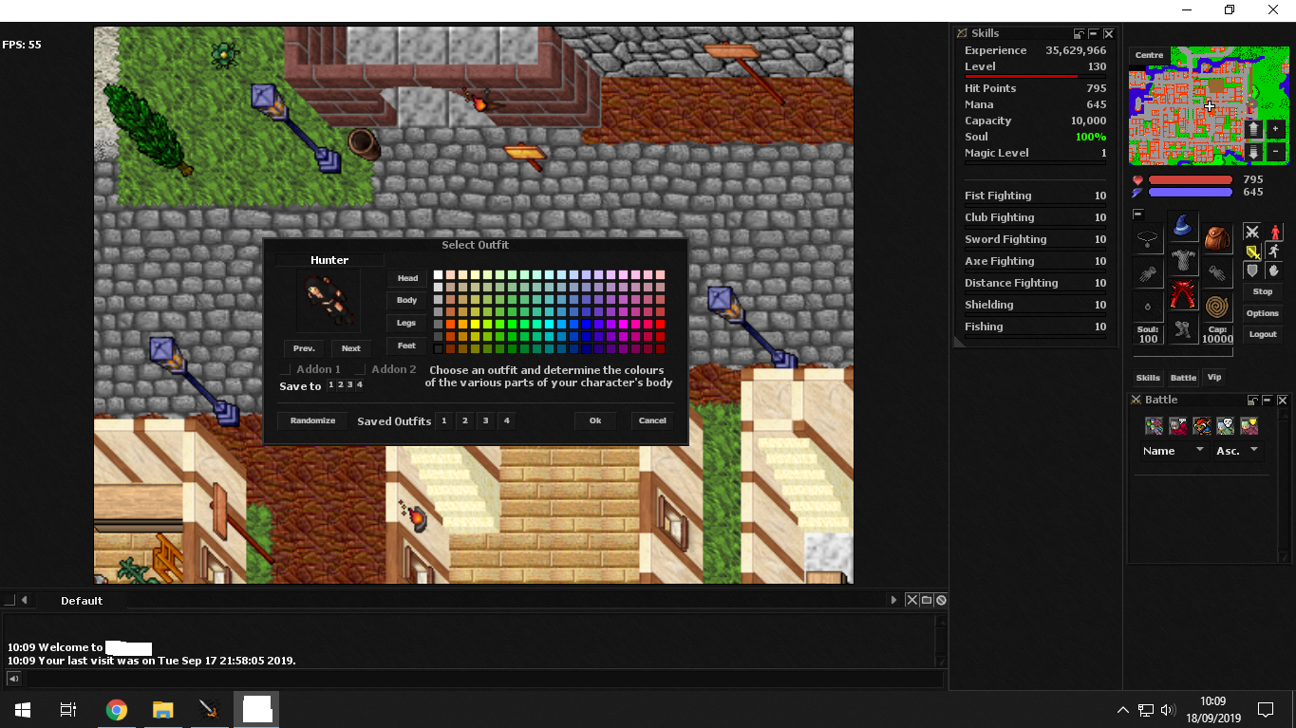Open the Asc. order dropdown in Battle
This screenshot has width=1296, height=728.
coord(1238,451)
